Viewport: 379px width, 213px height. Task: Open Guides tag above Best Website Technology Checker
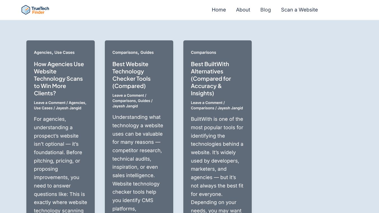coord(147,52)
